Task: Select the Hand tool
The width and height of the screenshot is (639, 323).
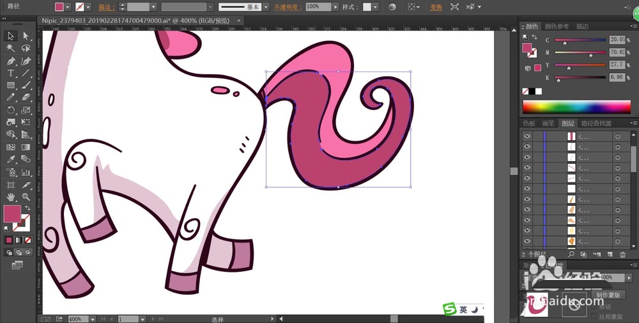Action: (x=11, y=197)
